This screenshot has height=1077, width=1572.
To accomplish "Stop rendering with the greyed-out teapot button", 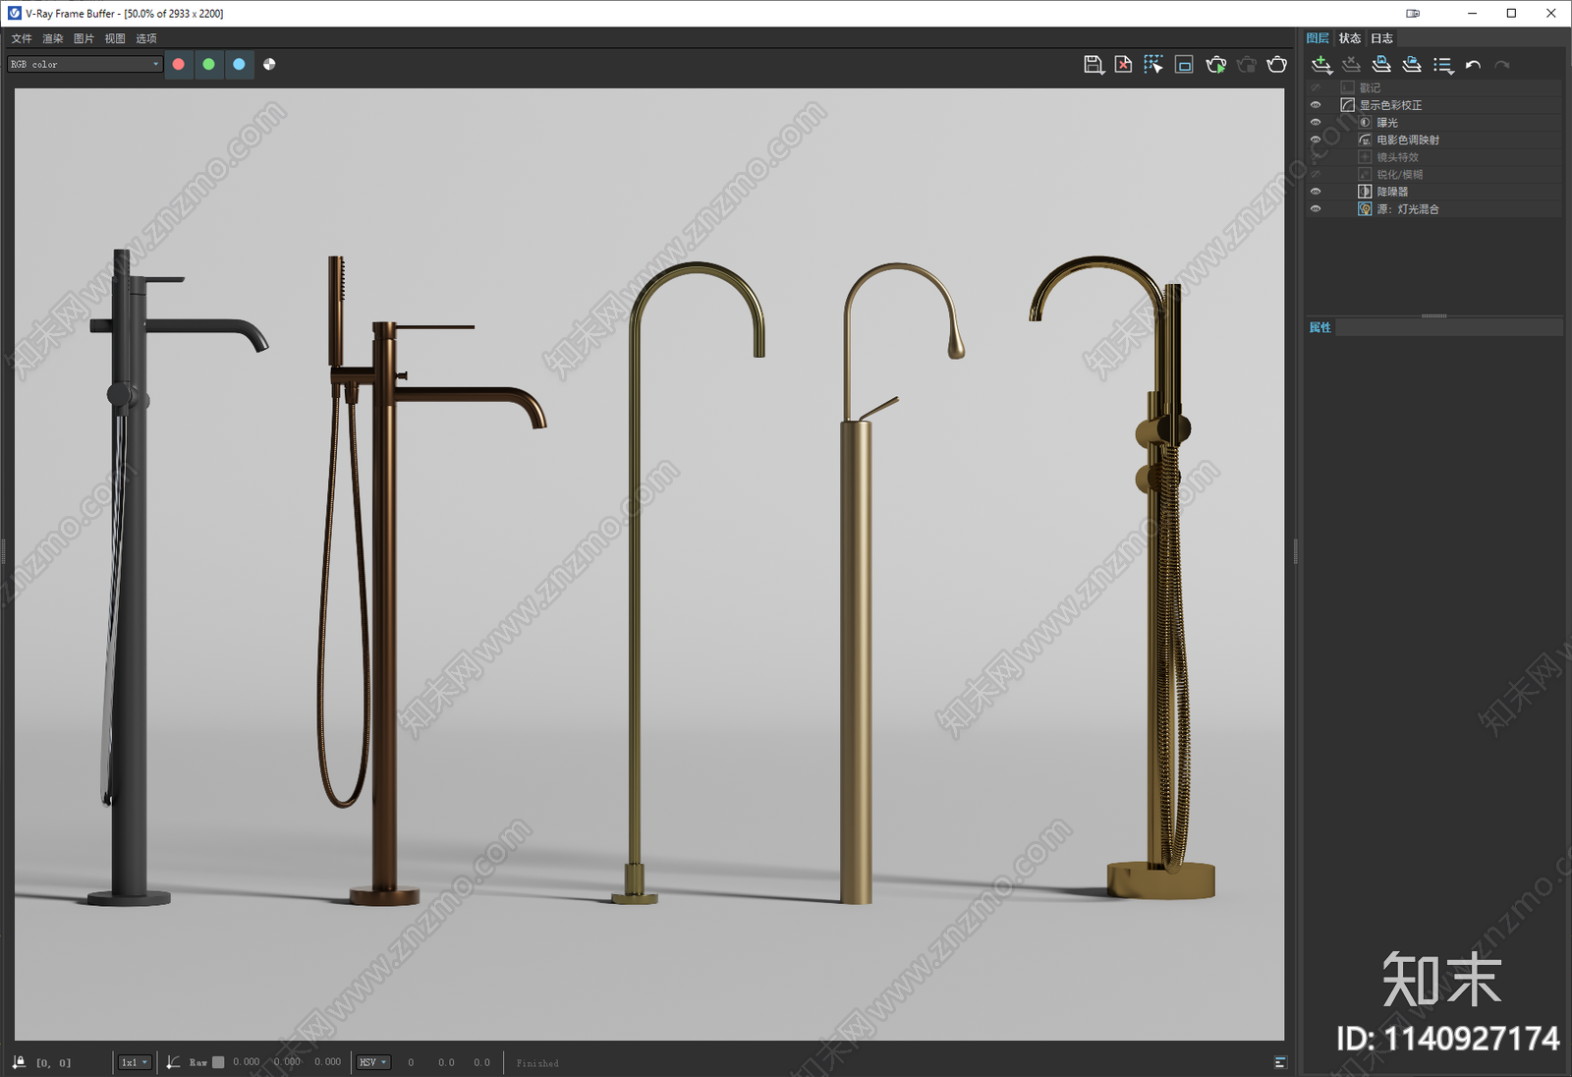I will tap(1247, 65).
